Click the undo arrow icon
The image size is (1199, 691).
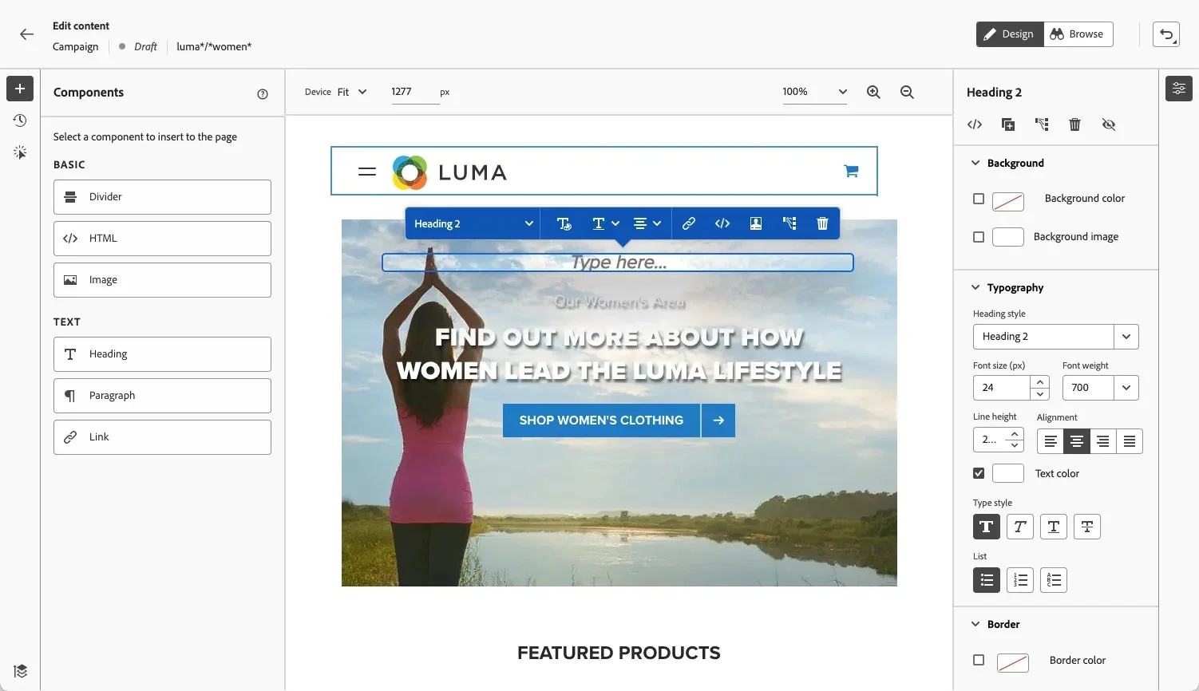tap(1166, 34)
